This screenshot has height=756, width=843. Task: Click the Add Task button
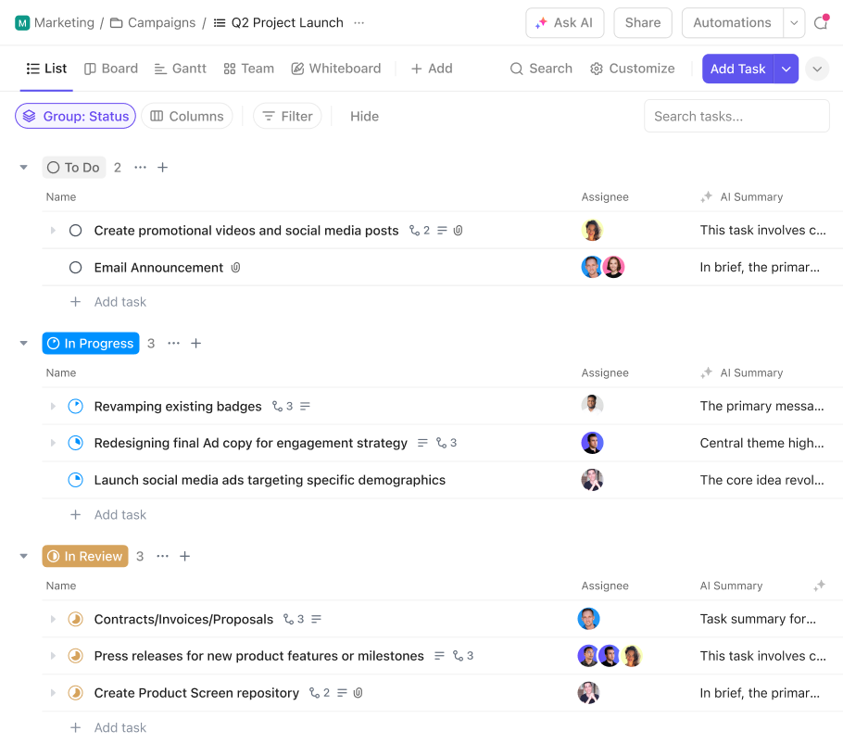[737, 69]
